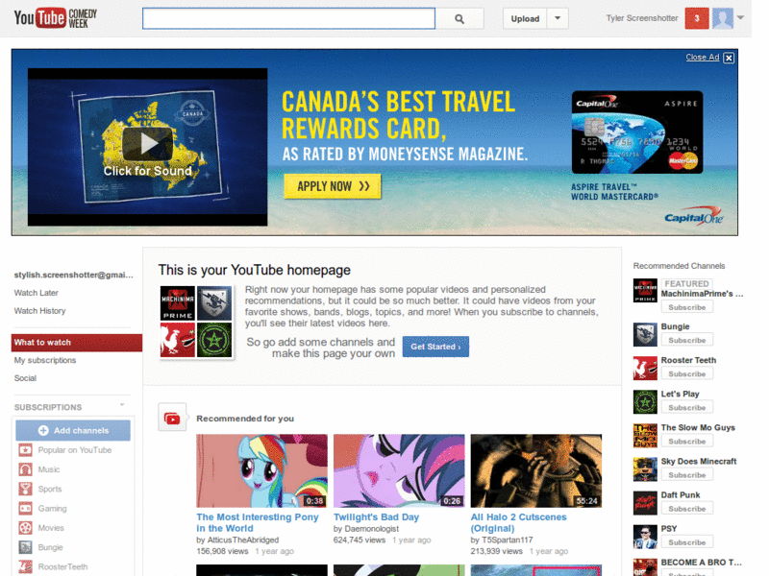Click the Sports channel icon in sidebar
The image size is (769, 576).
coord(26,489)
